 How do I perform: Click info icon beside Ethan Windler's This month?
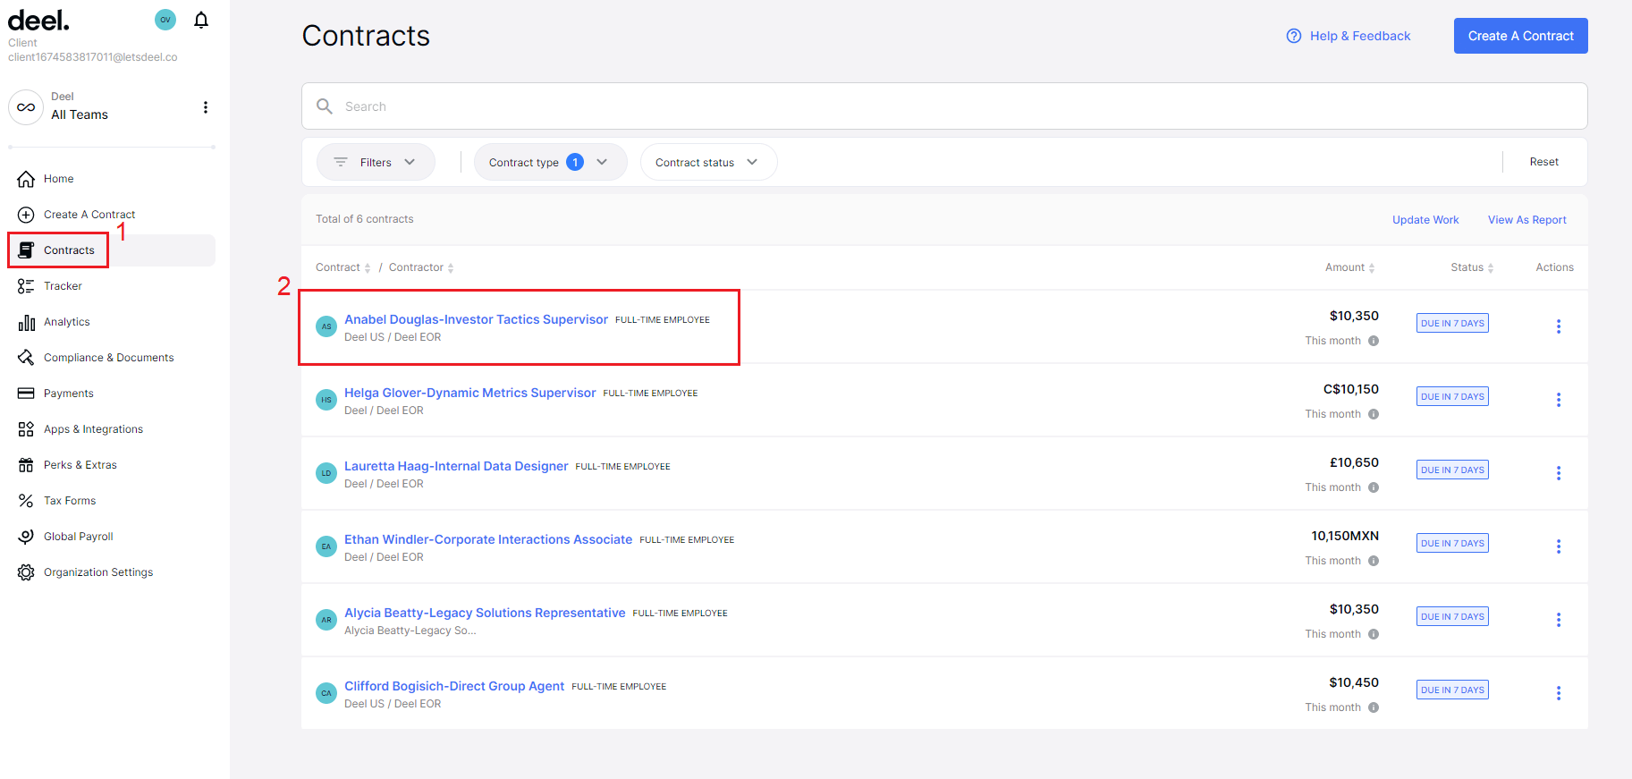pos(1374,561)
